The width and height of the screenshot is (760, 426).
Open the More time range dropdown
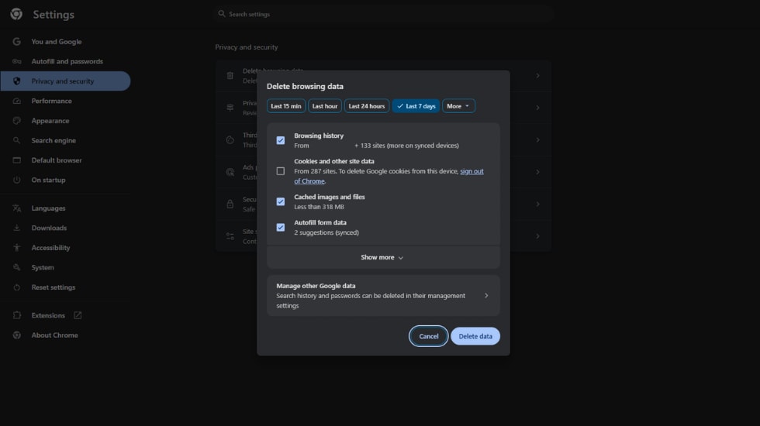point(458,106)
